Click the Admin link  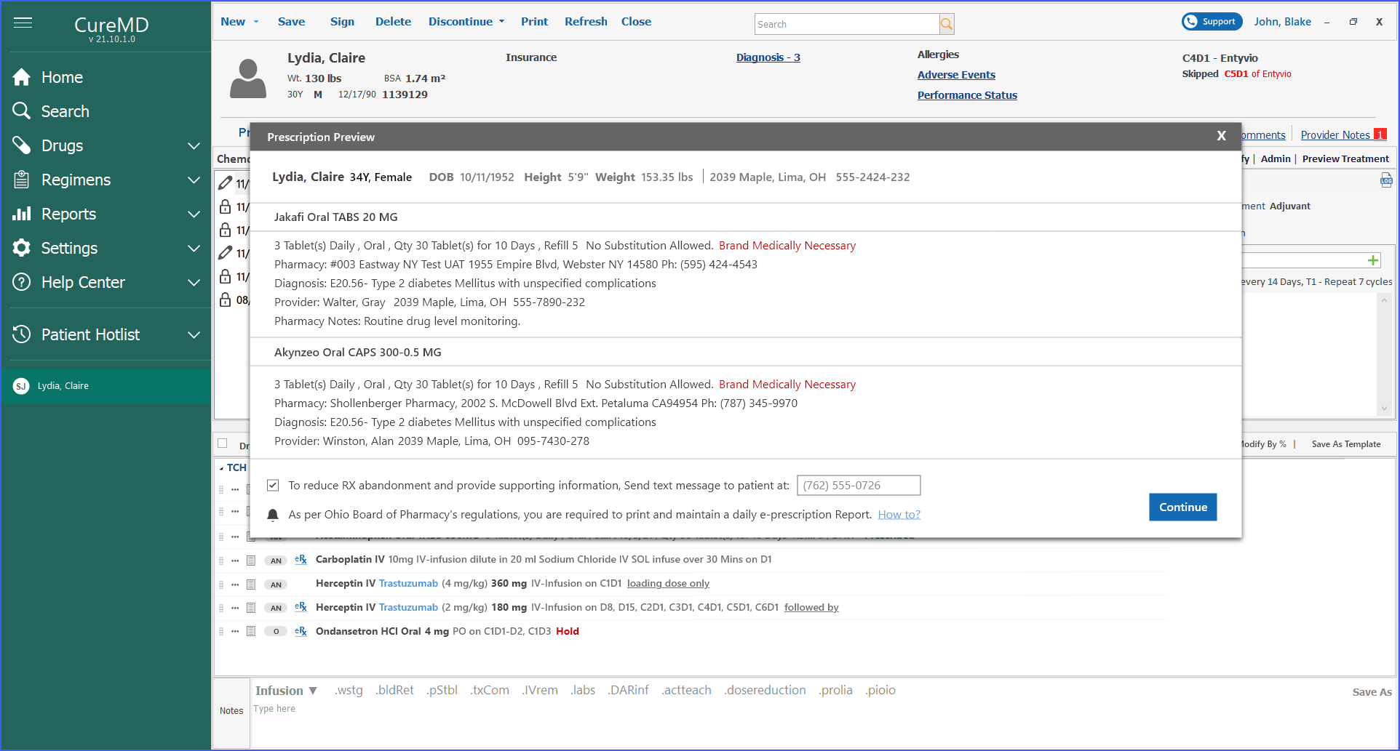coord(1276,158)
